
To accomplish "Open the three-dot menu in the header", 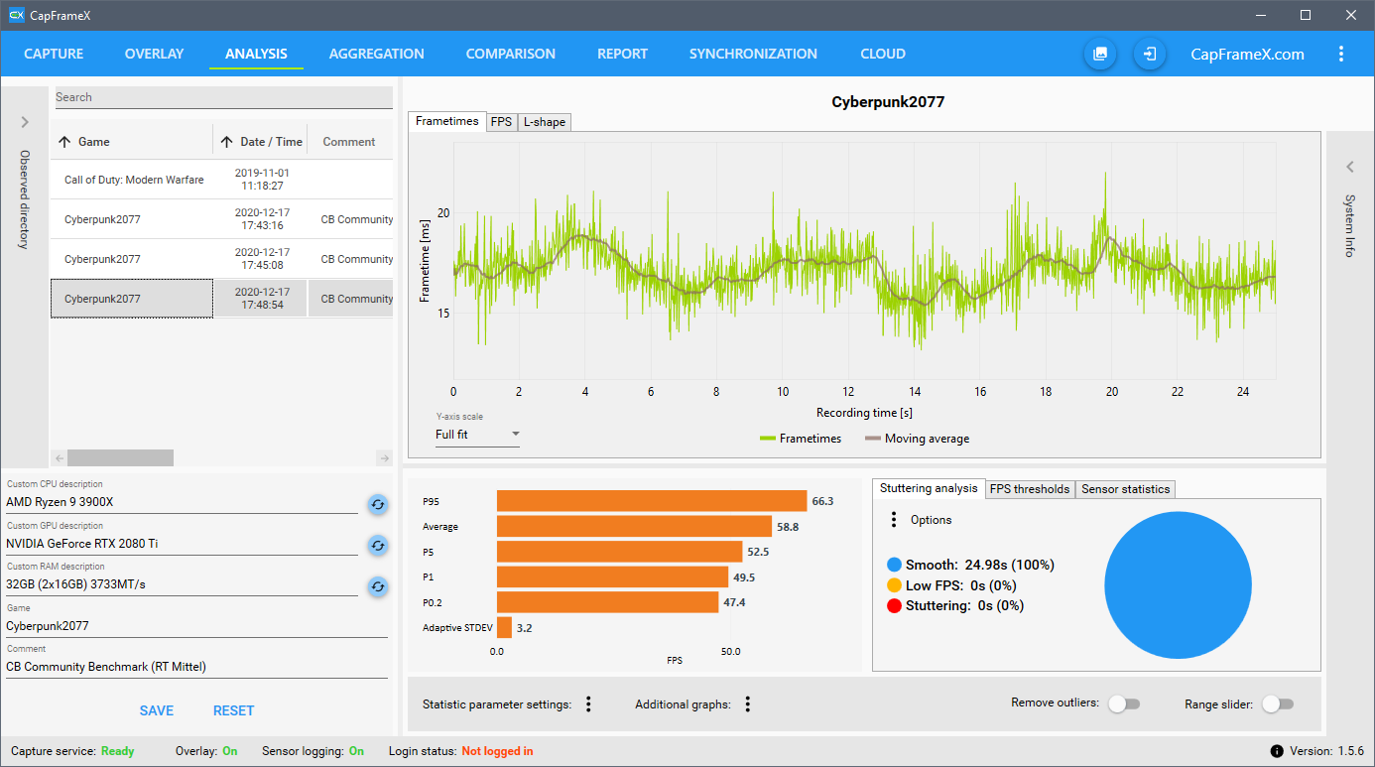I will (x=1341, y=54).
